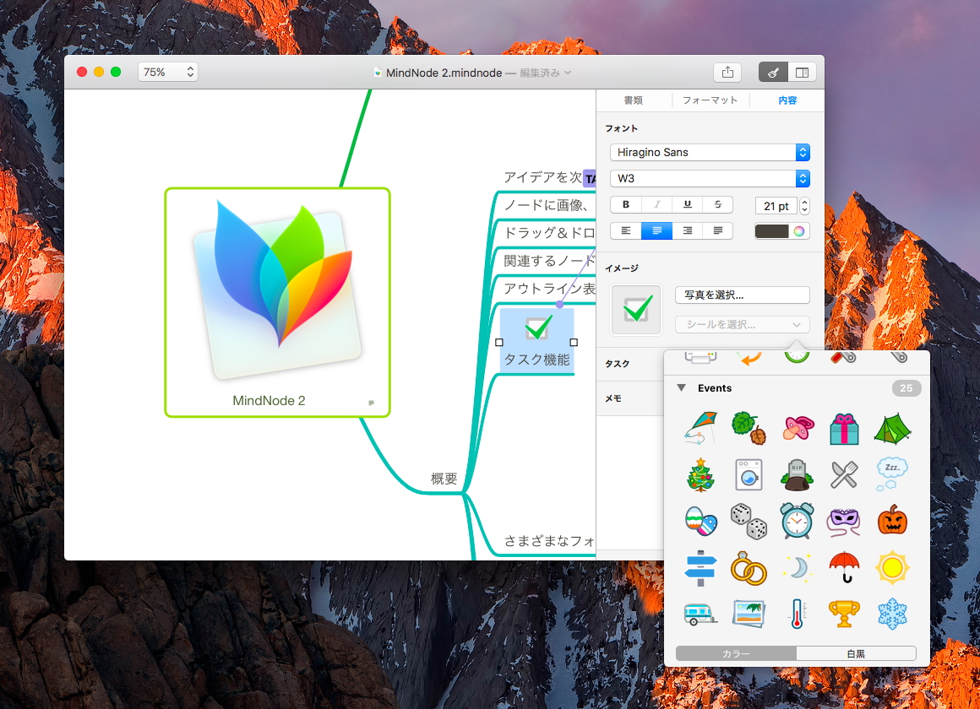Open the Hiragino Sans font dropdown

pyautogui.click(x=710, y=153)
